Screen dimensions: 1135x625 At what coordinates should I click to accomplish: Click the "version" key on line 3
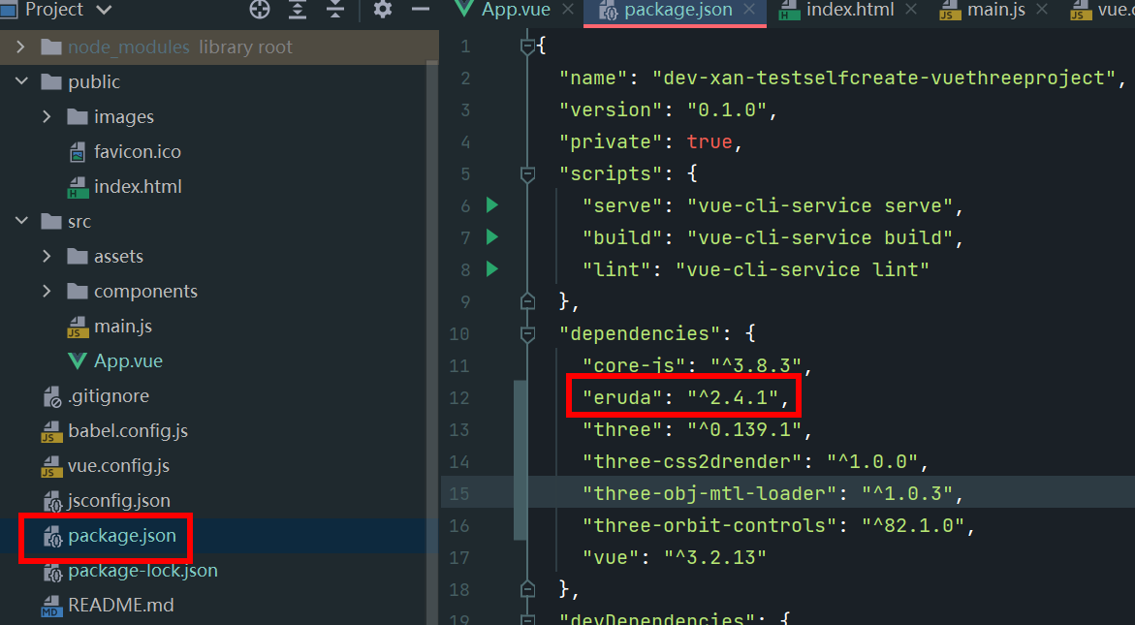click(x=611, y=109)
